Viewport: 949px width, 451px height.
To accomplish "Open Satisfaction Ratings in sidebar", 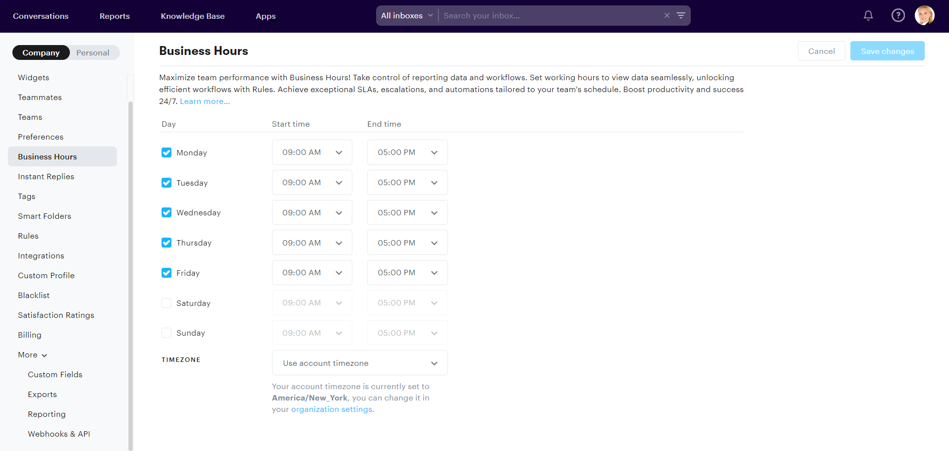I will pyautogui.click(x=62, y=315).
